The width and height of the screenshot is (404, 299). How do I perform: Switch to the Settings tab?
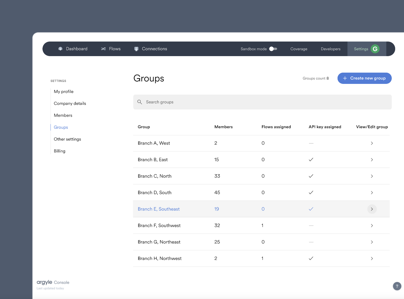click(x=361, y=49)
